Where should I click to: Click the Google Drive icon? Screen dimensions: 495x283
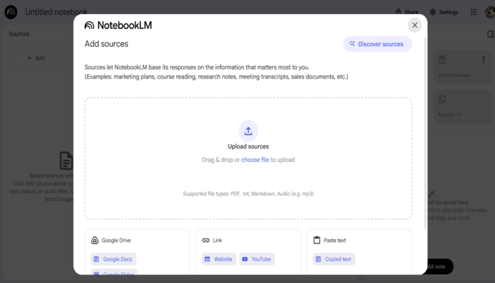click(x=95, y=241)
